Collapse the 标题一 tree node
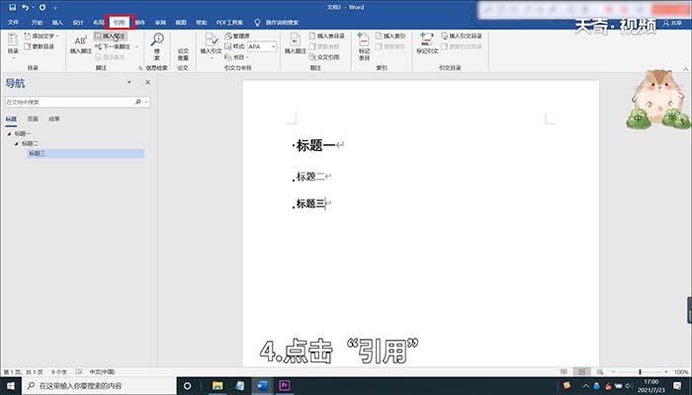The width and height of the screenshot is (692, 395). pyautogui.click(x=9, y=133)
